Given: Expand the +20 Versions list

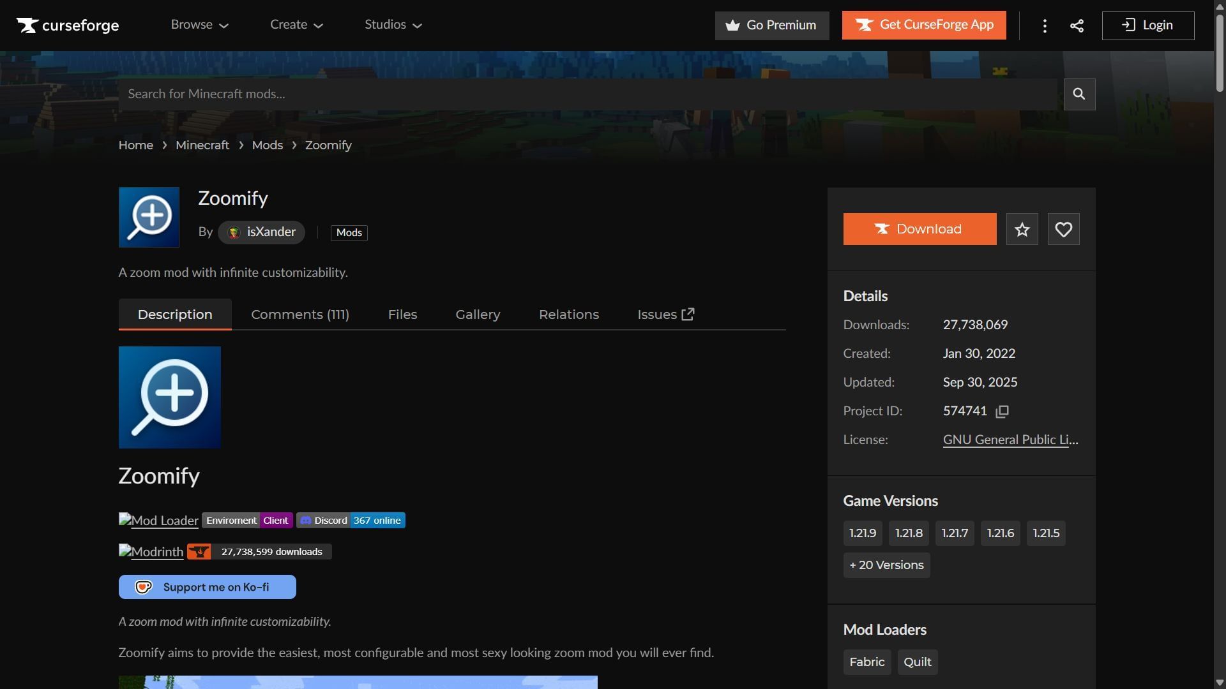Looking at the screenshot, I should click(x=886, y=565).
